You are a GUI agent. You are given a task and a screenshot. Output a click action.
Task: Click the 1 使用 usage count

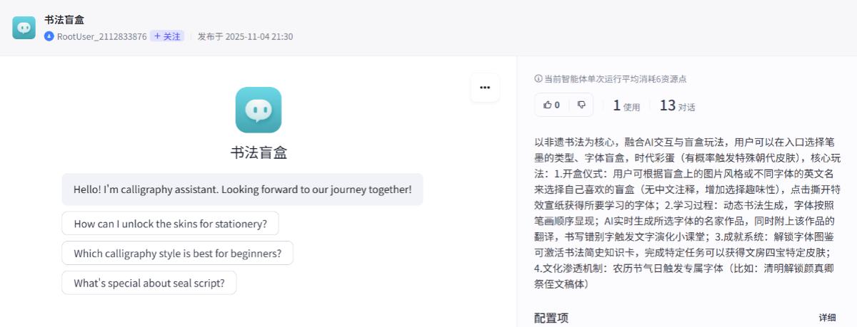(x=626, y=106)
